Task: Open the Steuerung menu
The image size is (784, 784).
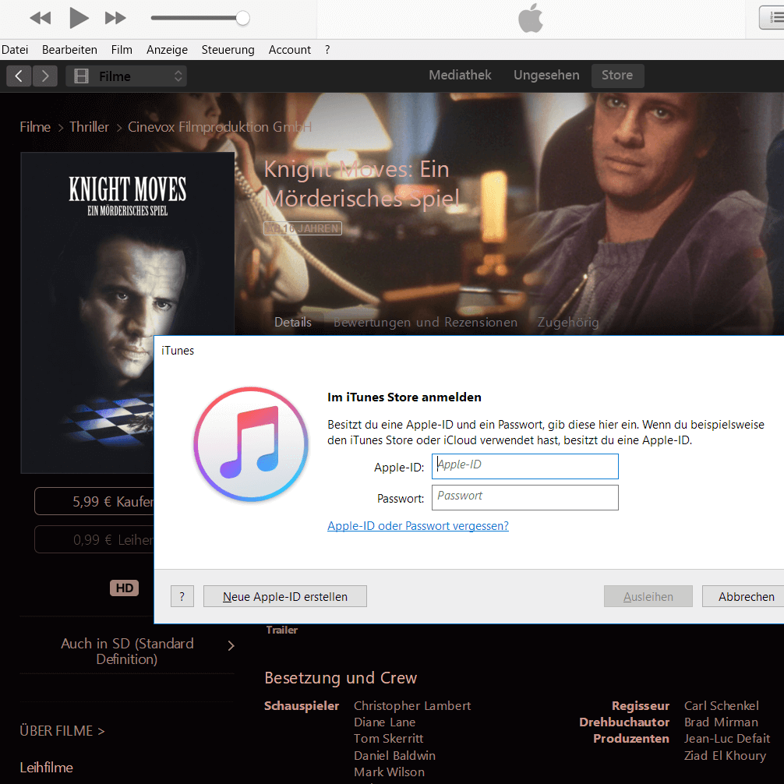Action: [228, 50]
